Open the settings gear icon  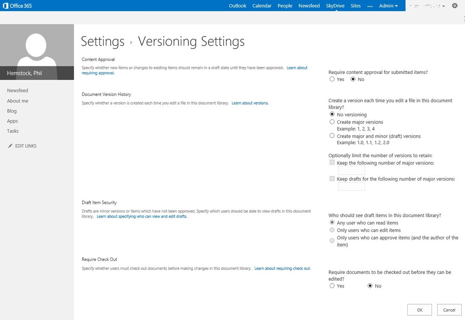[x=455, y=6]
